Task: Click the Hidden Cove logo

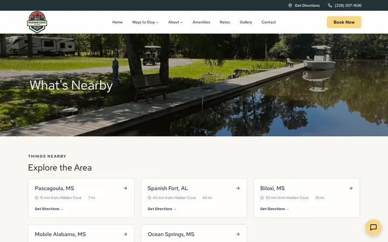Action: pyautogui.click(x=37, y=22)
